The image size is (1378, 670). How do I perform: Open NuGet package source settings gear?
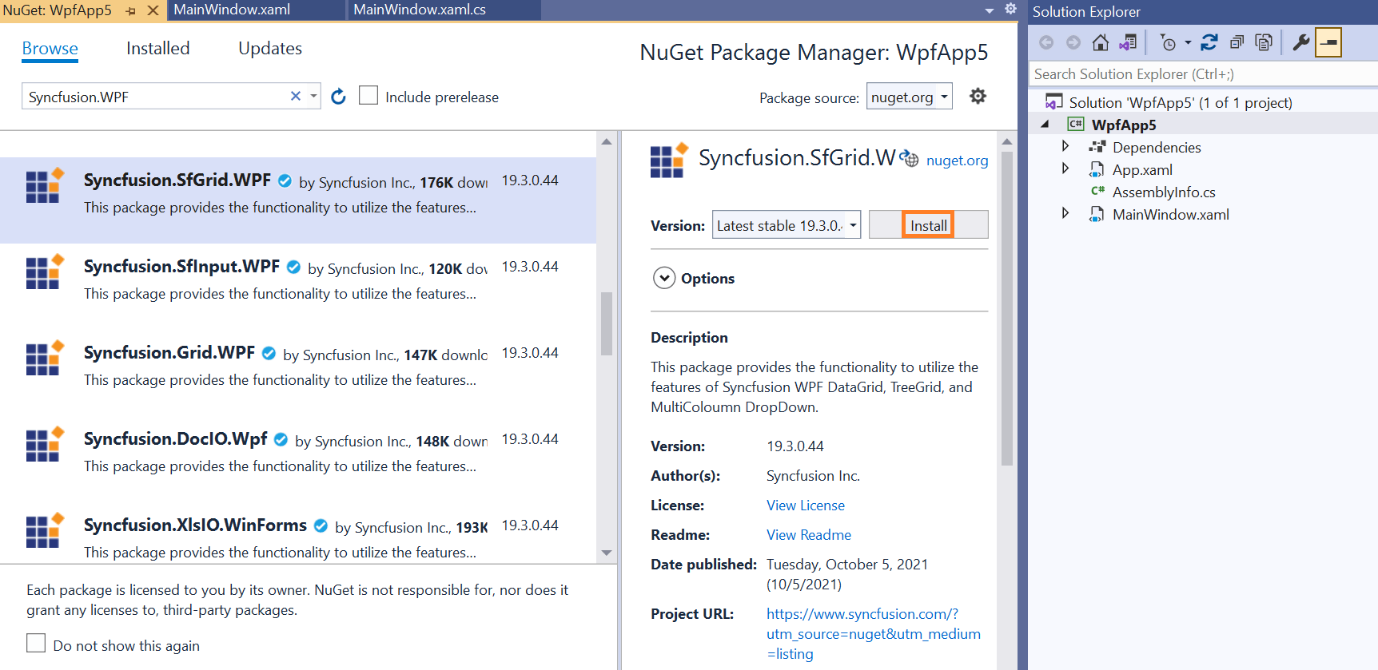978,97
